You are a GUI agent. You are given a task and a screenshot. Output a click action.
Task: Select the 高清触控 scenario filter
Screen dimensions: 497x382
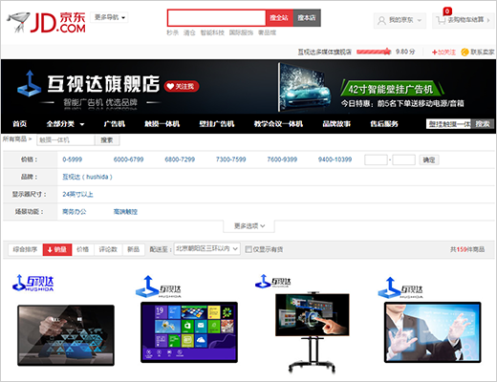[125, 212]
